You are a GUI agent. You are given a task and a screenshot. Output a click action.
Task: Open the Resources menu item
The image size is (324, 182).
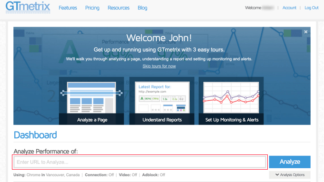click(x=118, y=8)
